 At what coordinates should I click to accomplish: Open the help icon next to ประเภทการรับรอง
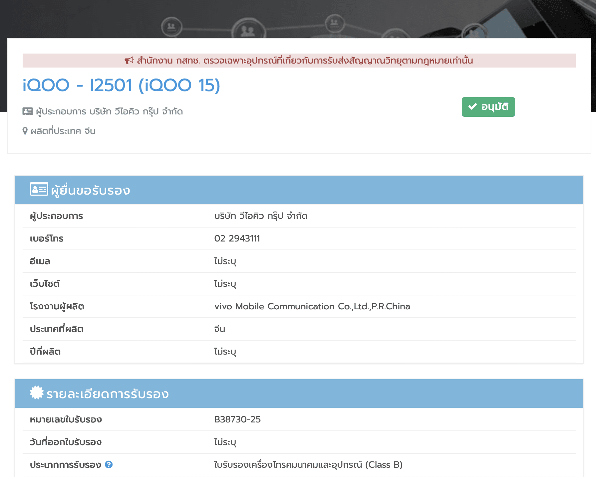pos(109,465)
